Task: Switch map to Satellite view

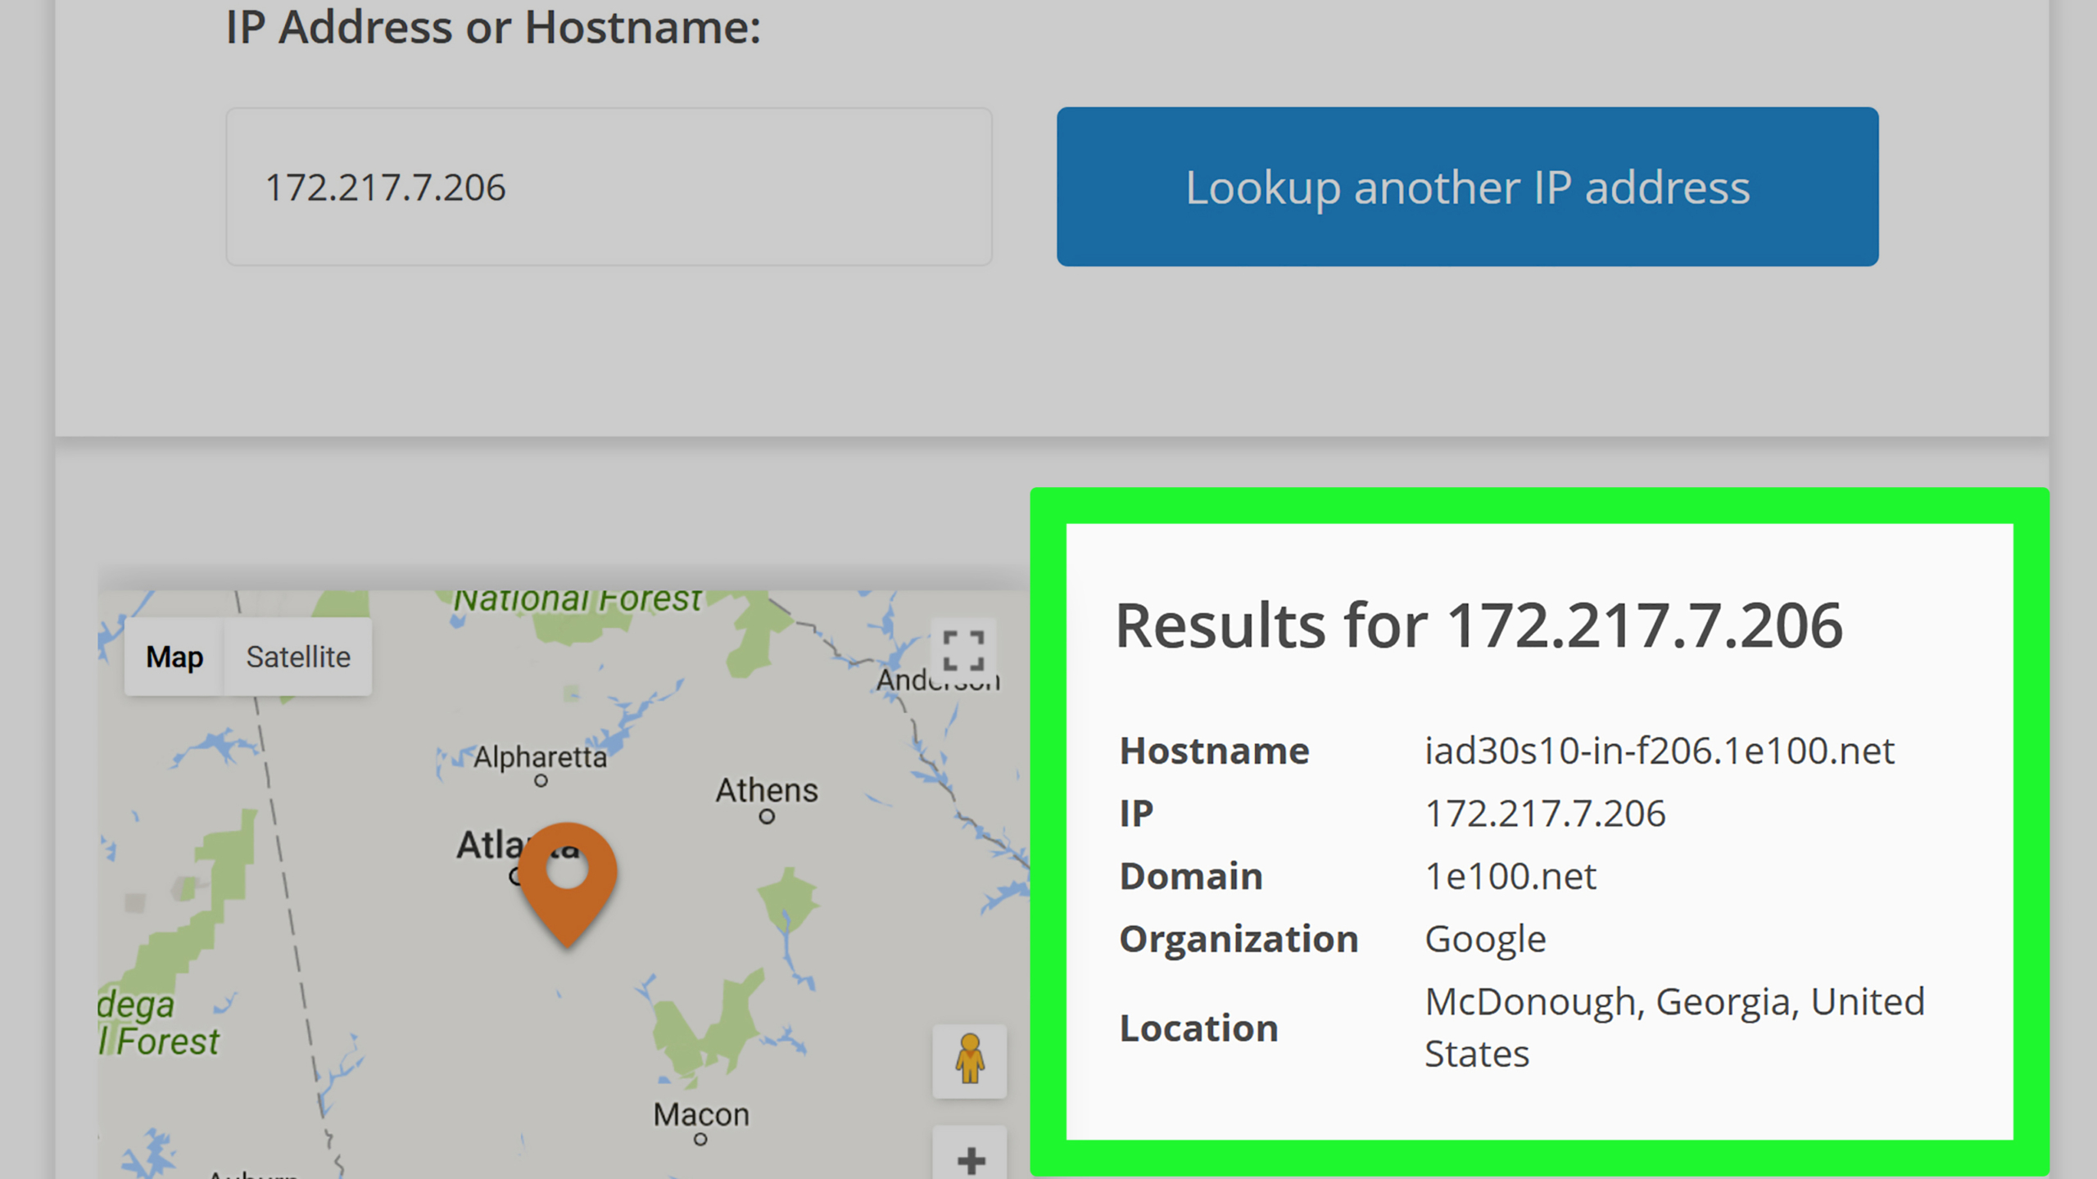Action: 298,657
